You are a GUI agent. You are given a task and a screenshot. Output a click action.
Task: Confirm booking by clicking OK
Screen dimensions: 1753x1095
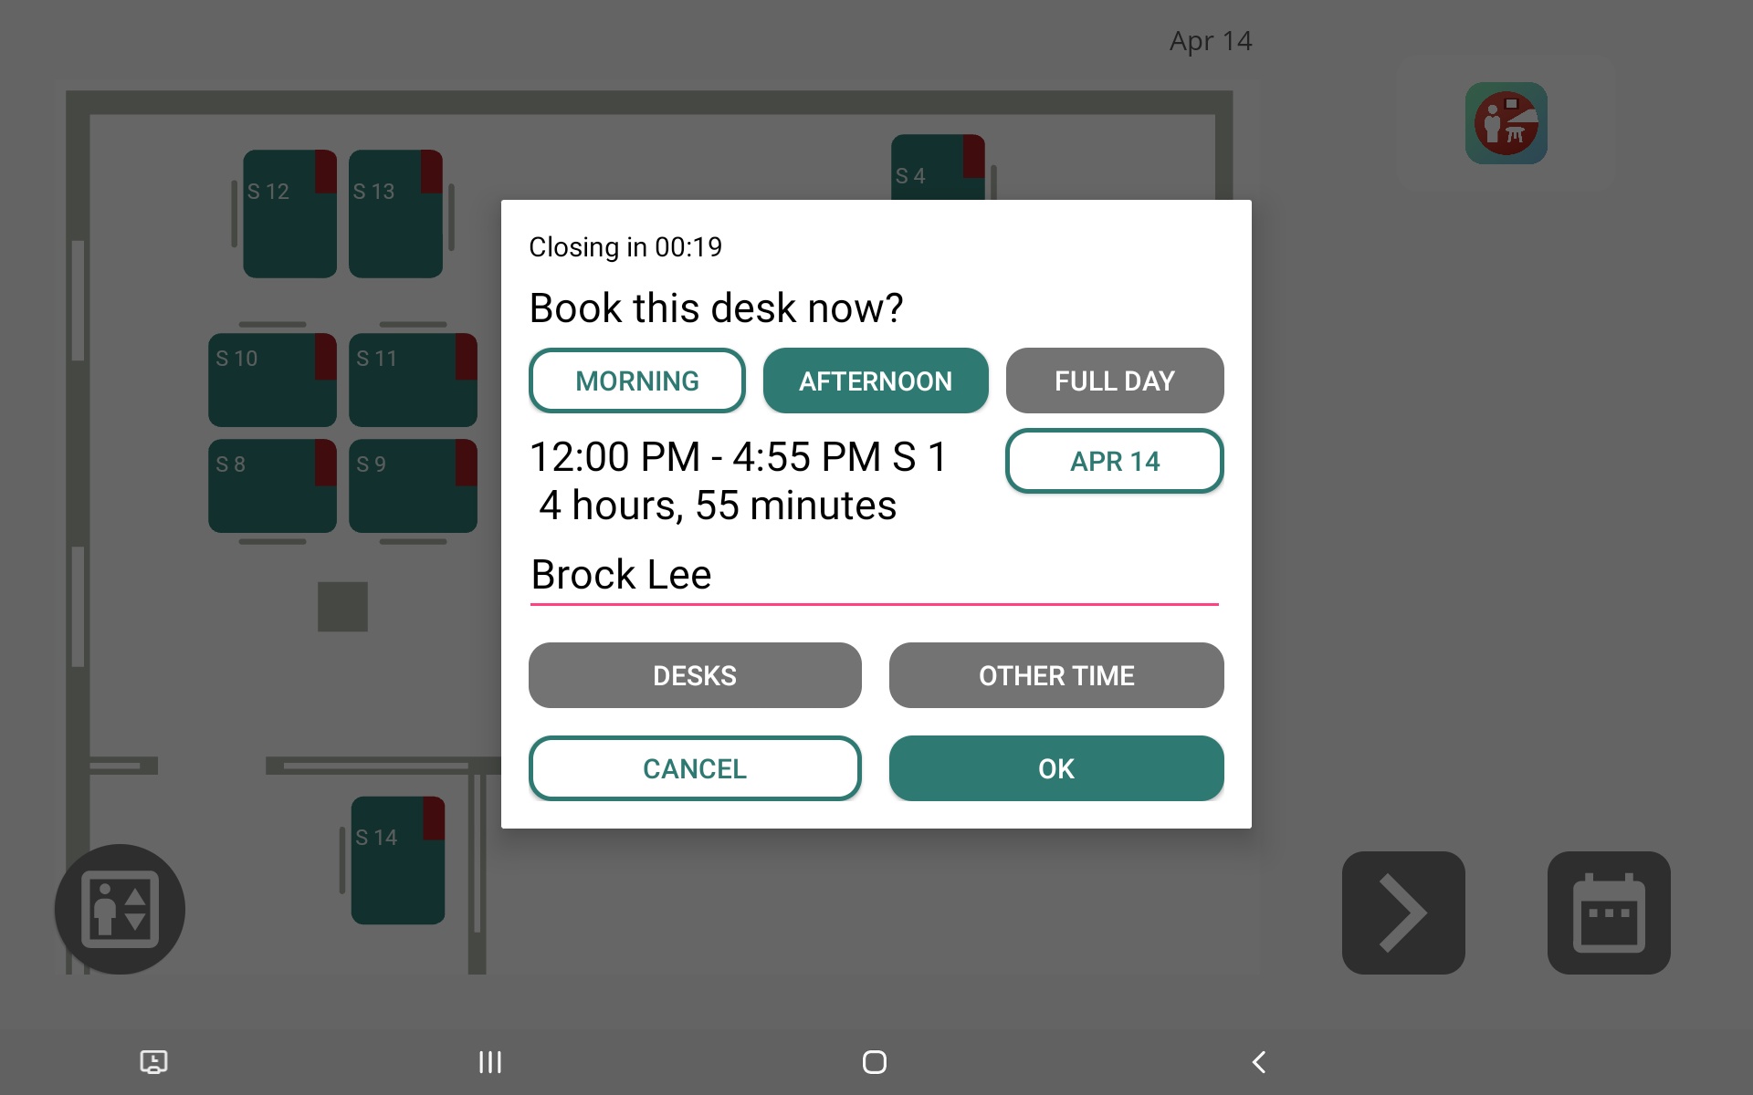[x=1056, y=768]
